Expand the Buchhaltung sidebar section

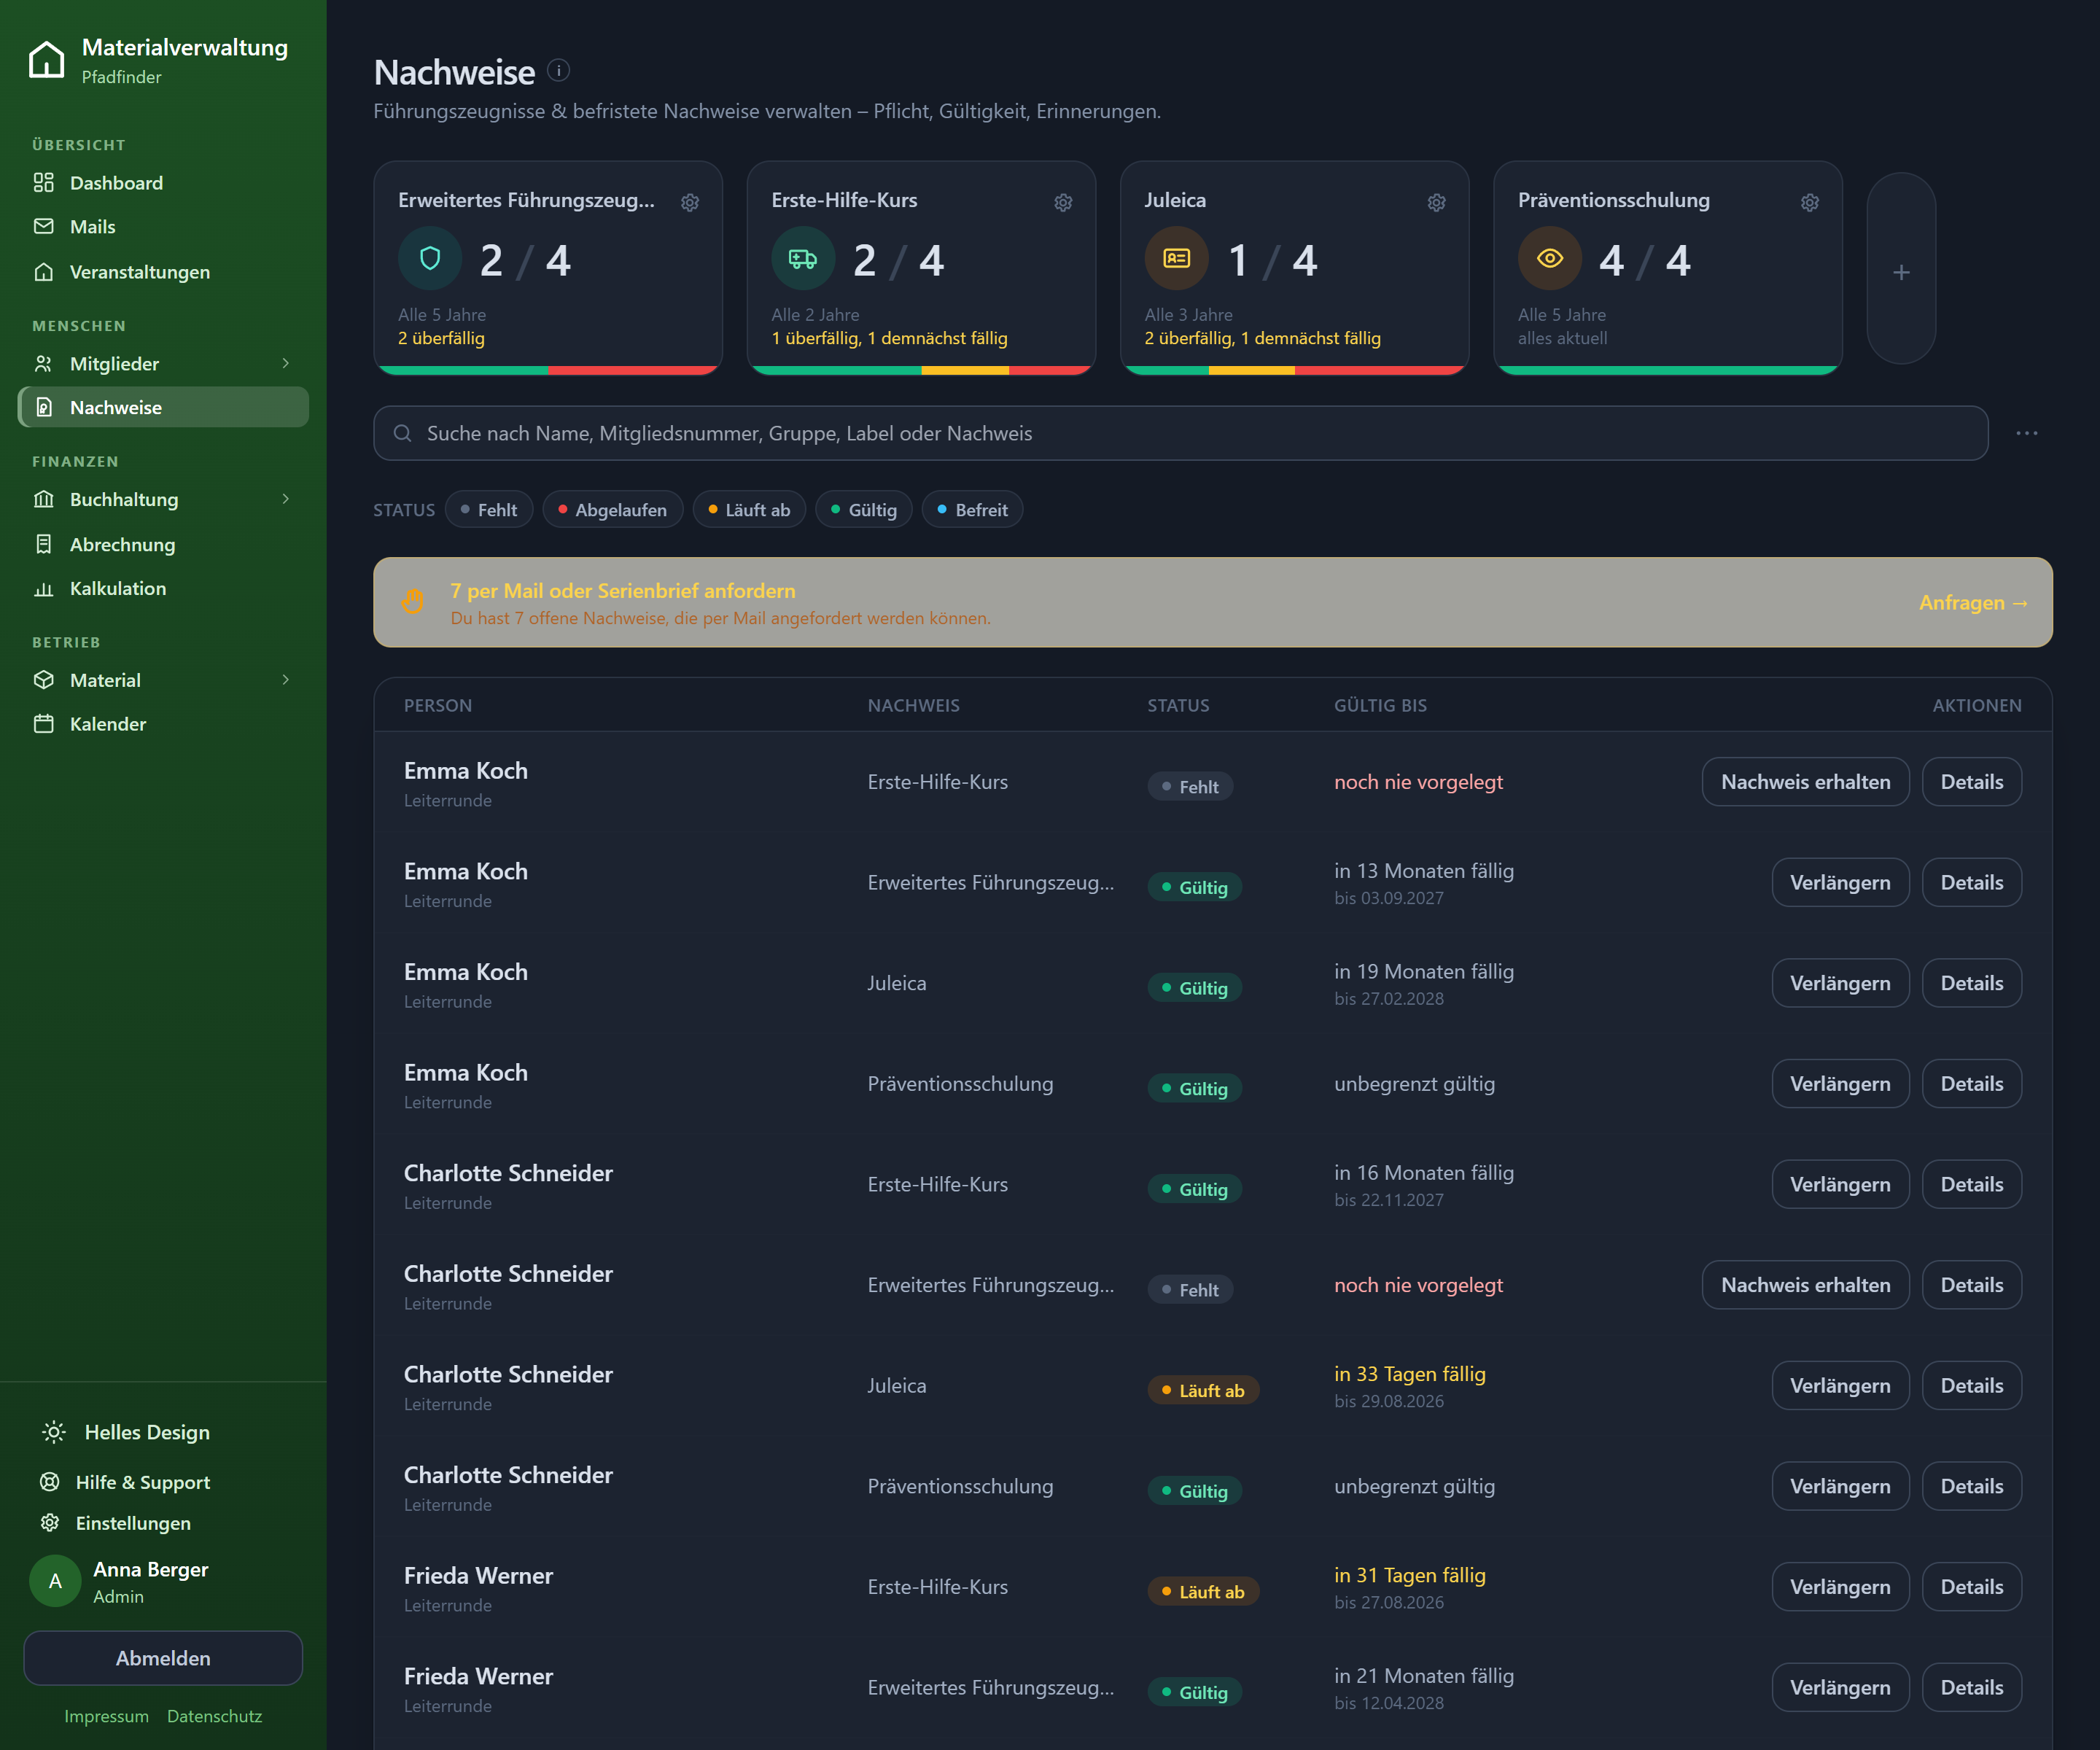(163, 499)
